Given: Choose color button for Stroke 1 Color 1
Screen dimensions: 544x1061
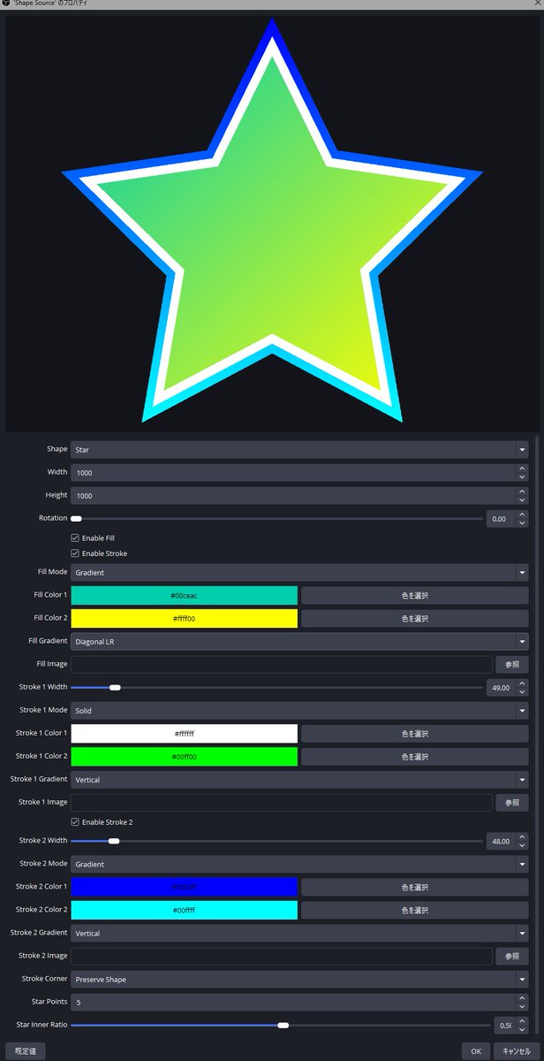Looking at the screenshot, I should [415, 733].
